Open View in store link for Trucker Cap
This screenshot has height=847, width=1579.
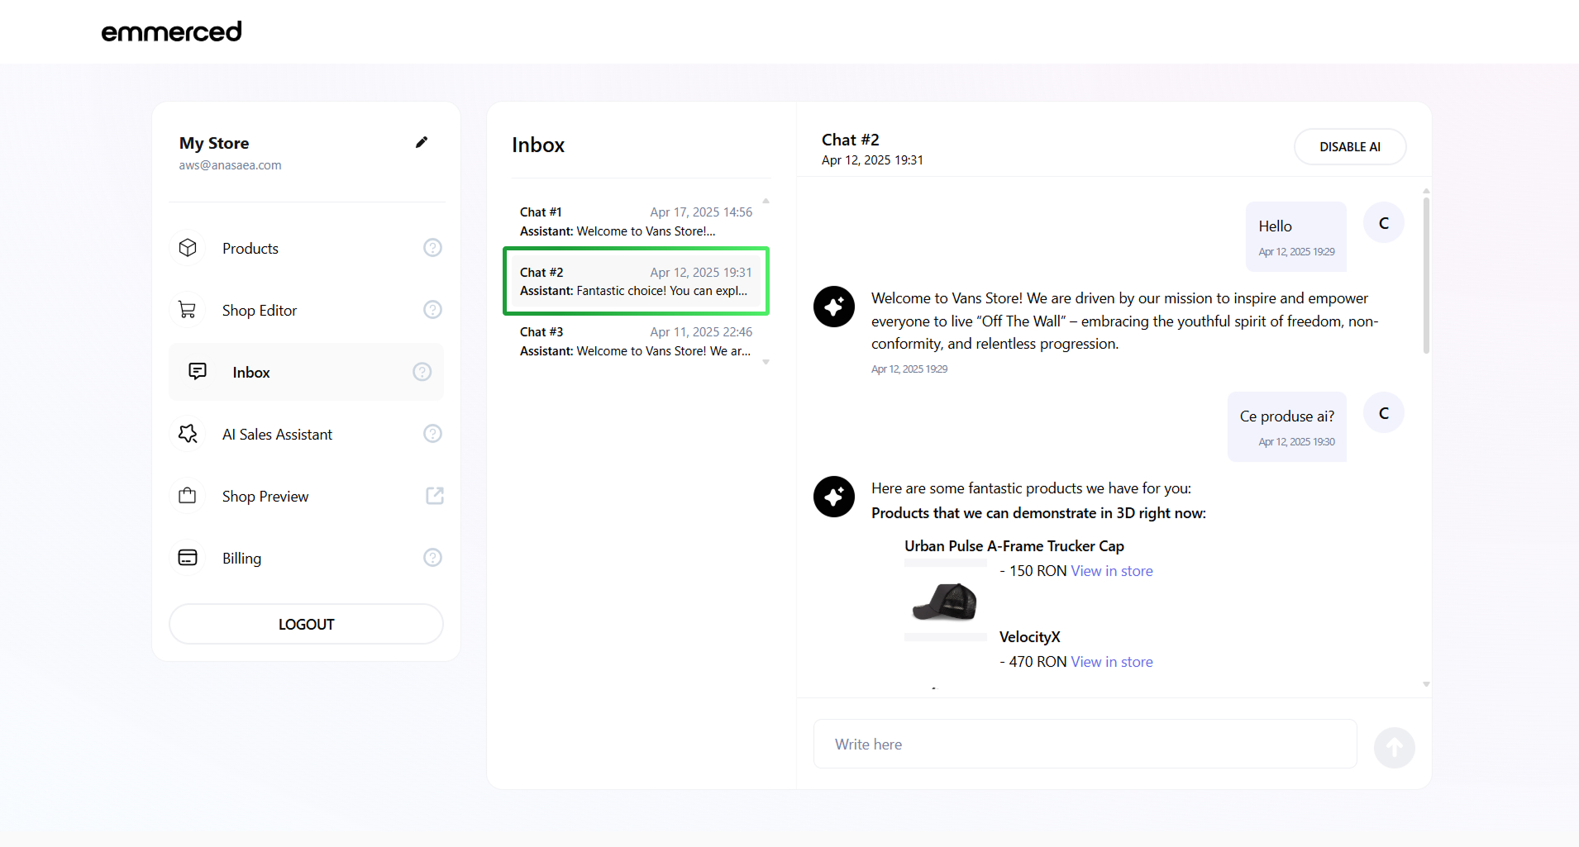(1111, 571)
